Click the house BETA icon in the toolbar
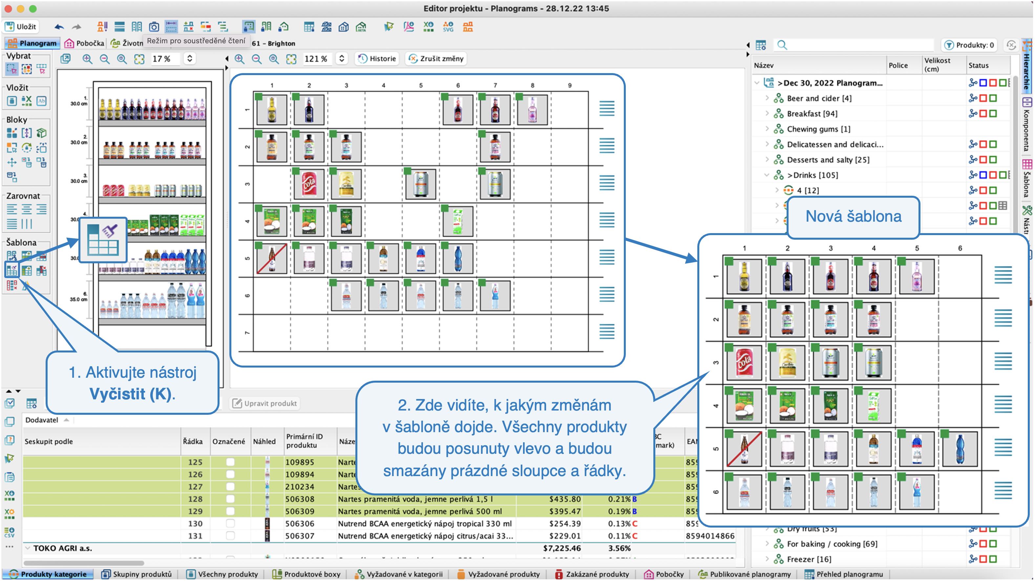This screenshot has width=1035, height=581. click(x=361, y=27)
